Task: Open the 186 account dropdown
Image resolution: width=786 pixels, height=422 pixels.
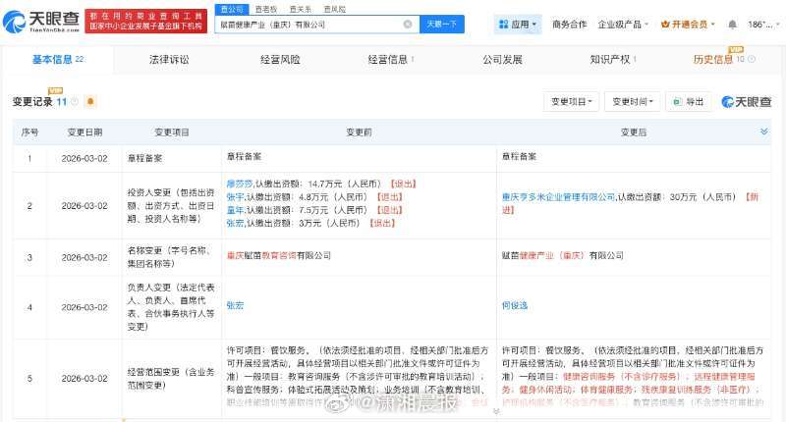Action: tap(764, 24)
